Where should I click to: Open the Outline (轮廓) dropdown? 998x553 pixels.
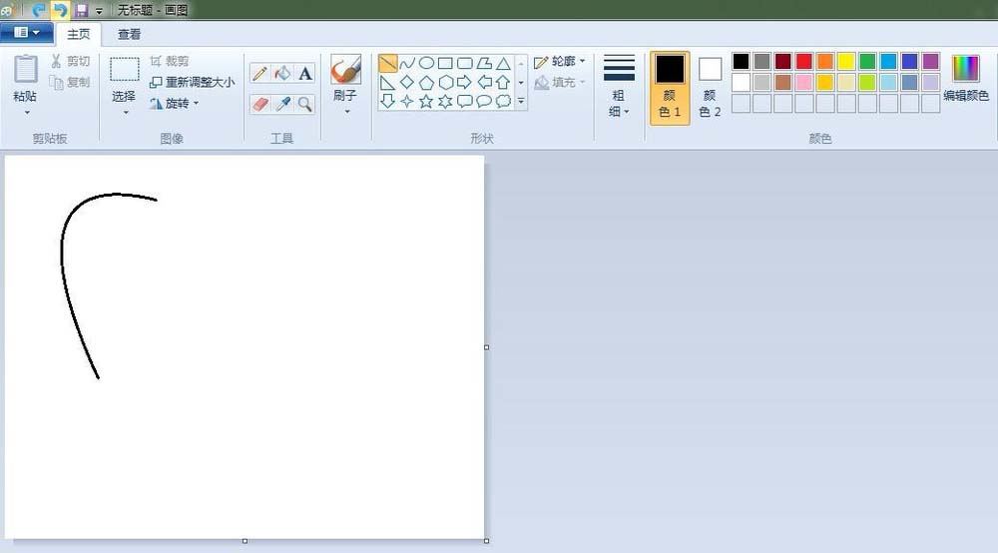560,62
